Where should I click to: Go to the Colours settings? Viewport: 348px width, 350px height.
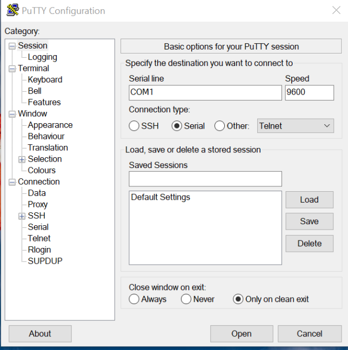[x=42, y=171]
